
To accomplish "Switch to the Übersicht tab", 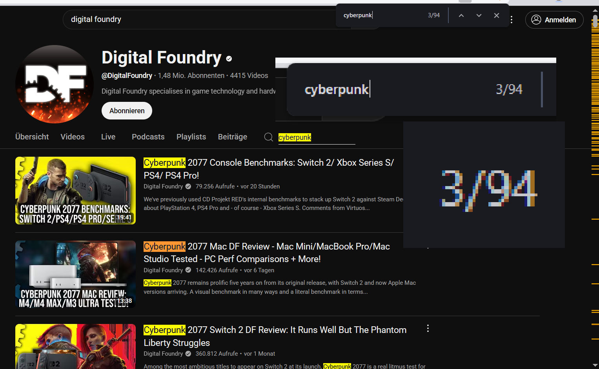I will click(32, 137).
